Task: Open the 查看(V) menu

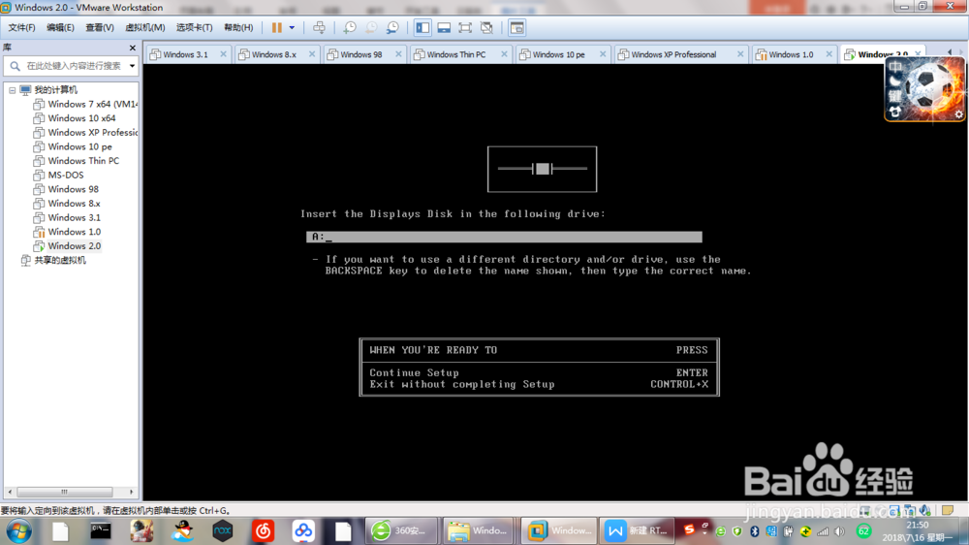Action: [100, 28]
